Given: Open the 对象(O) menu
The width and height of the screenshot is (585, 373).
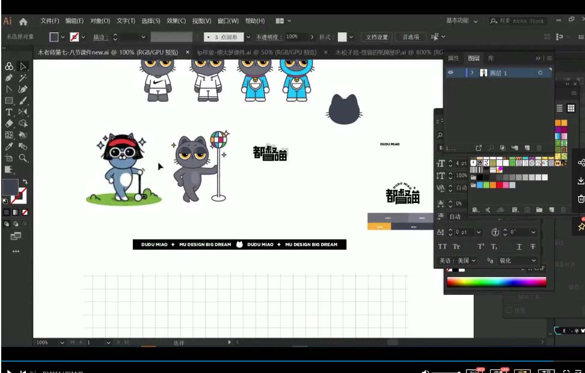Looking at the screenshot, I should tap(100, 21).
